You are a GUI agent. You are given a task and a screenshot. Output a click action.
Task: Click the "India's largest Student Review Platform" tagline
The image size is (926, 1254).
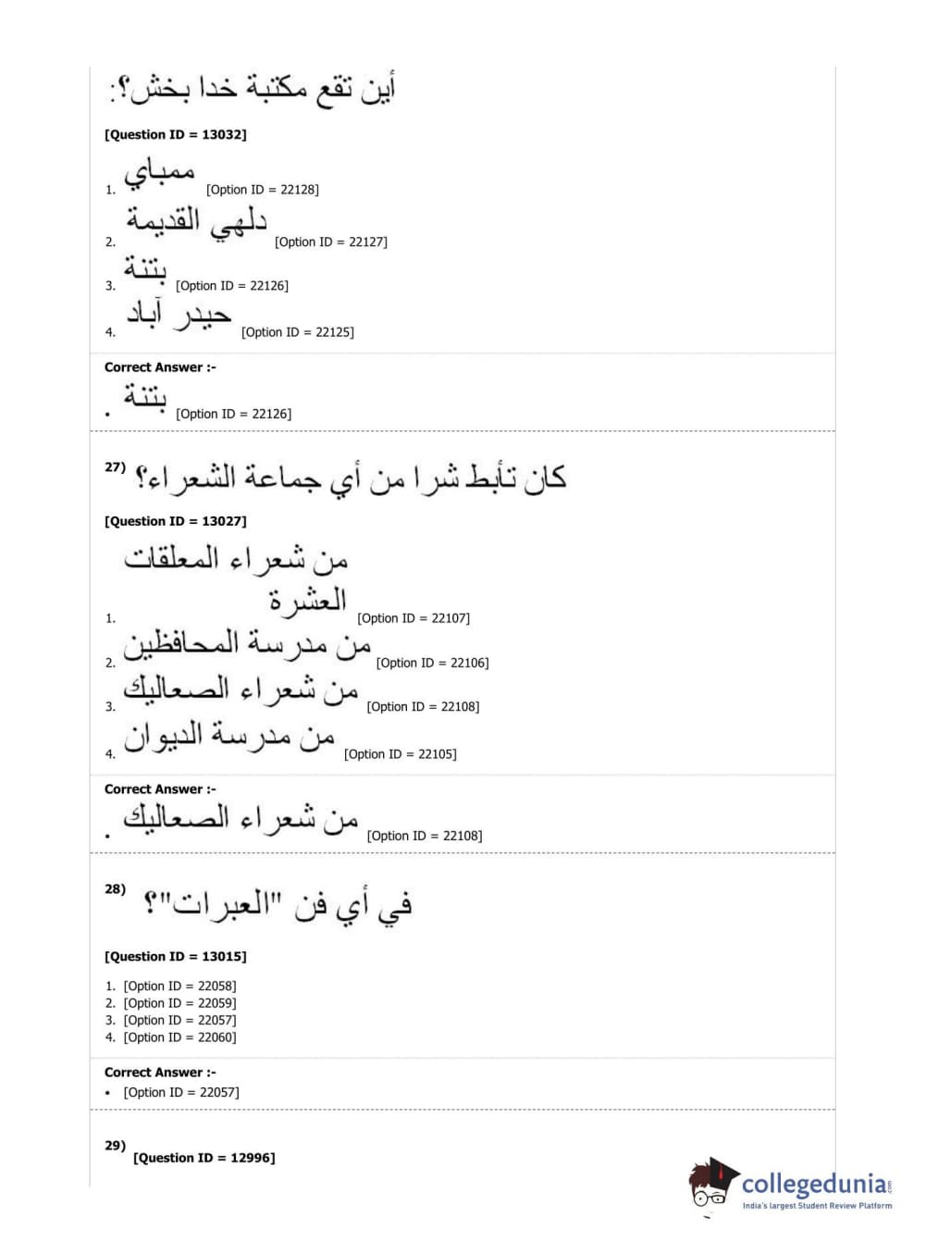click(x=817, y=1206)
